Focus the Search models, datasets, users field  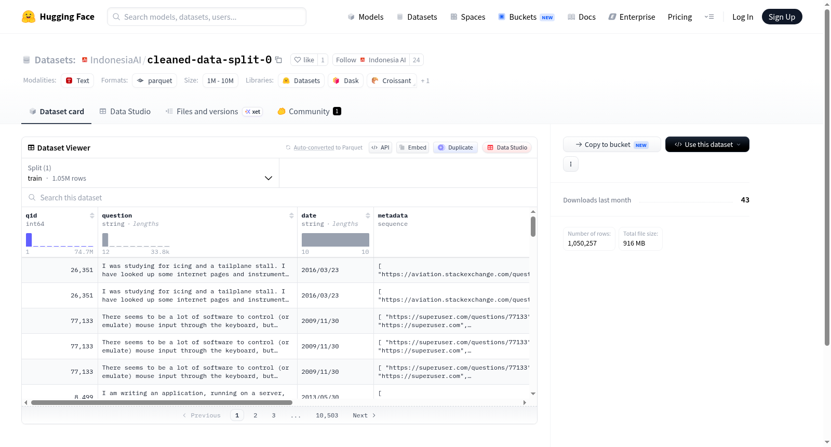(207, 17)
